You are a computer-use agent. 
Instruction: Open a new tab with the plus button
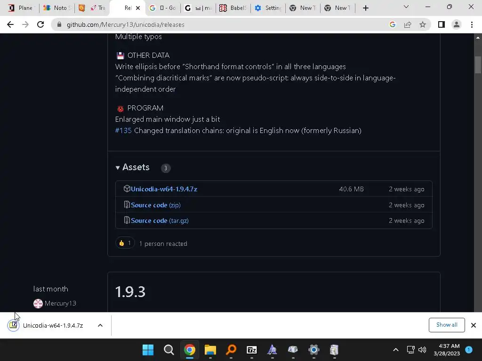(x=365, y=8)
